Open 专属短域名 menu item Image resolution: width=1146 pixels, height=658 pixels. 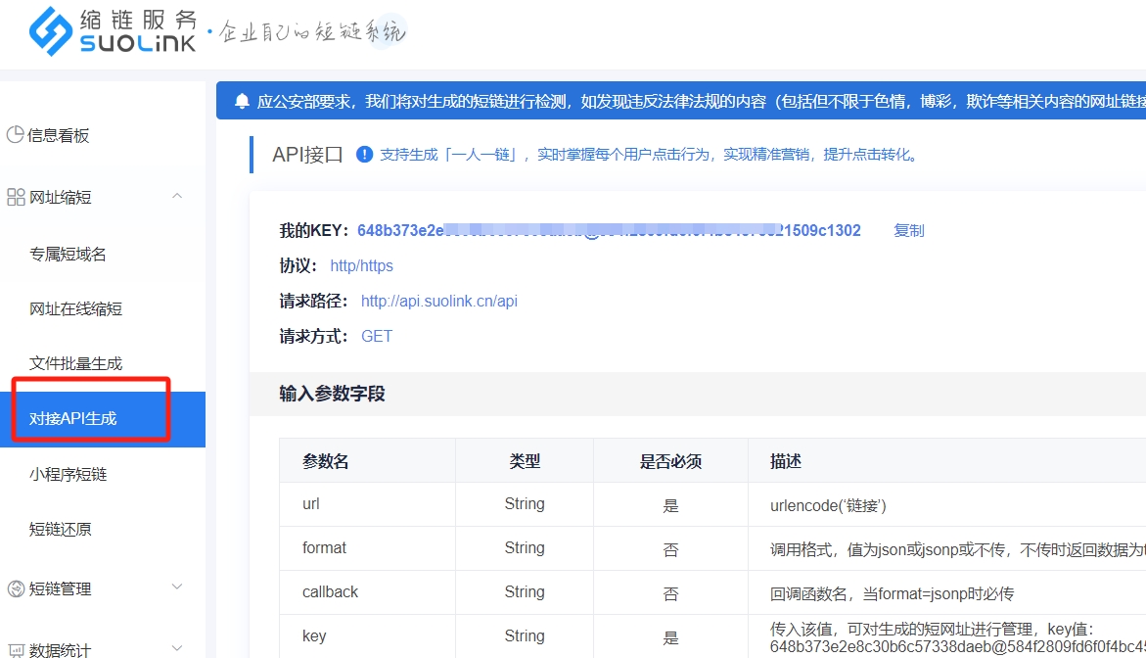pyautogui.click(x=68, y=255)
